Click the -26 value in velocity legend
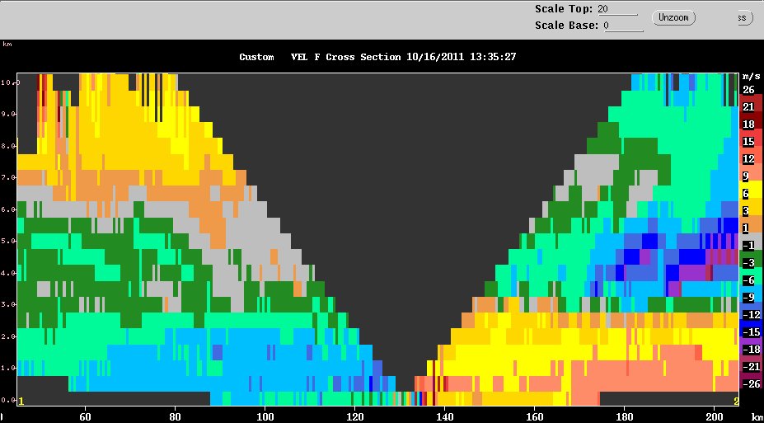 click(x=751, y=384)
